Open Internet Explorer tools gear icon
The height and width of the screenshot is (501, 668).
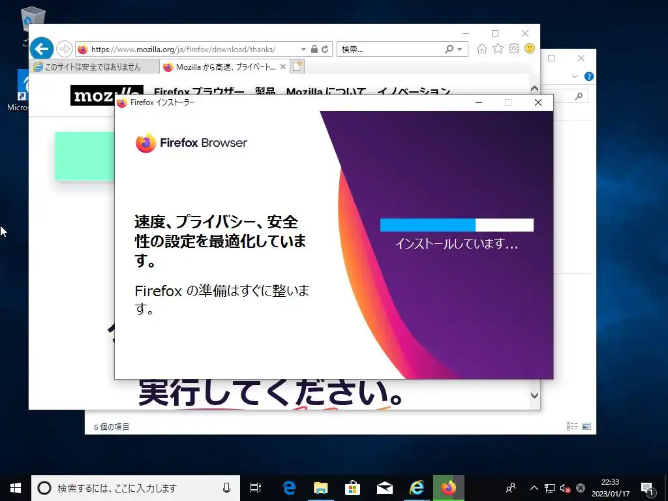click(x=514, y=48)
